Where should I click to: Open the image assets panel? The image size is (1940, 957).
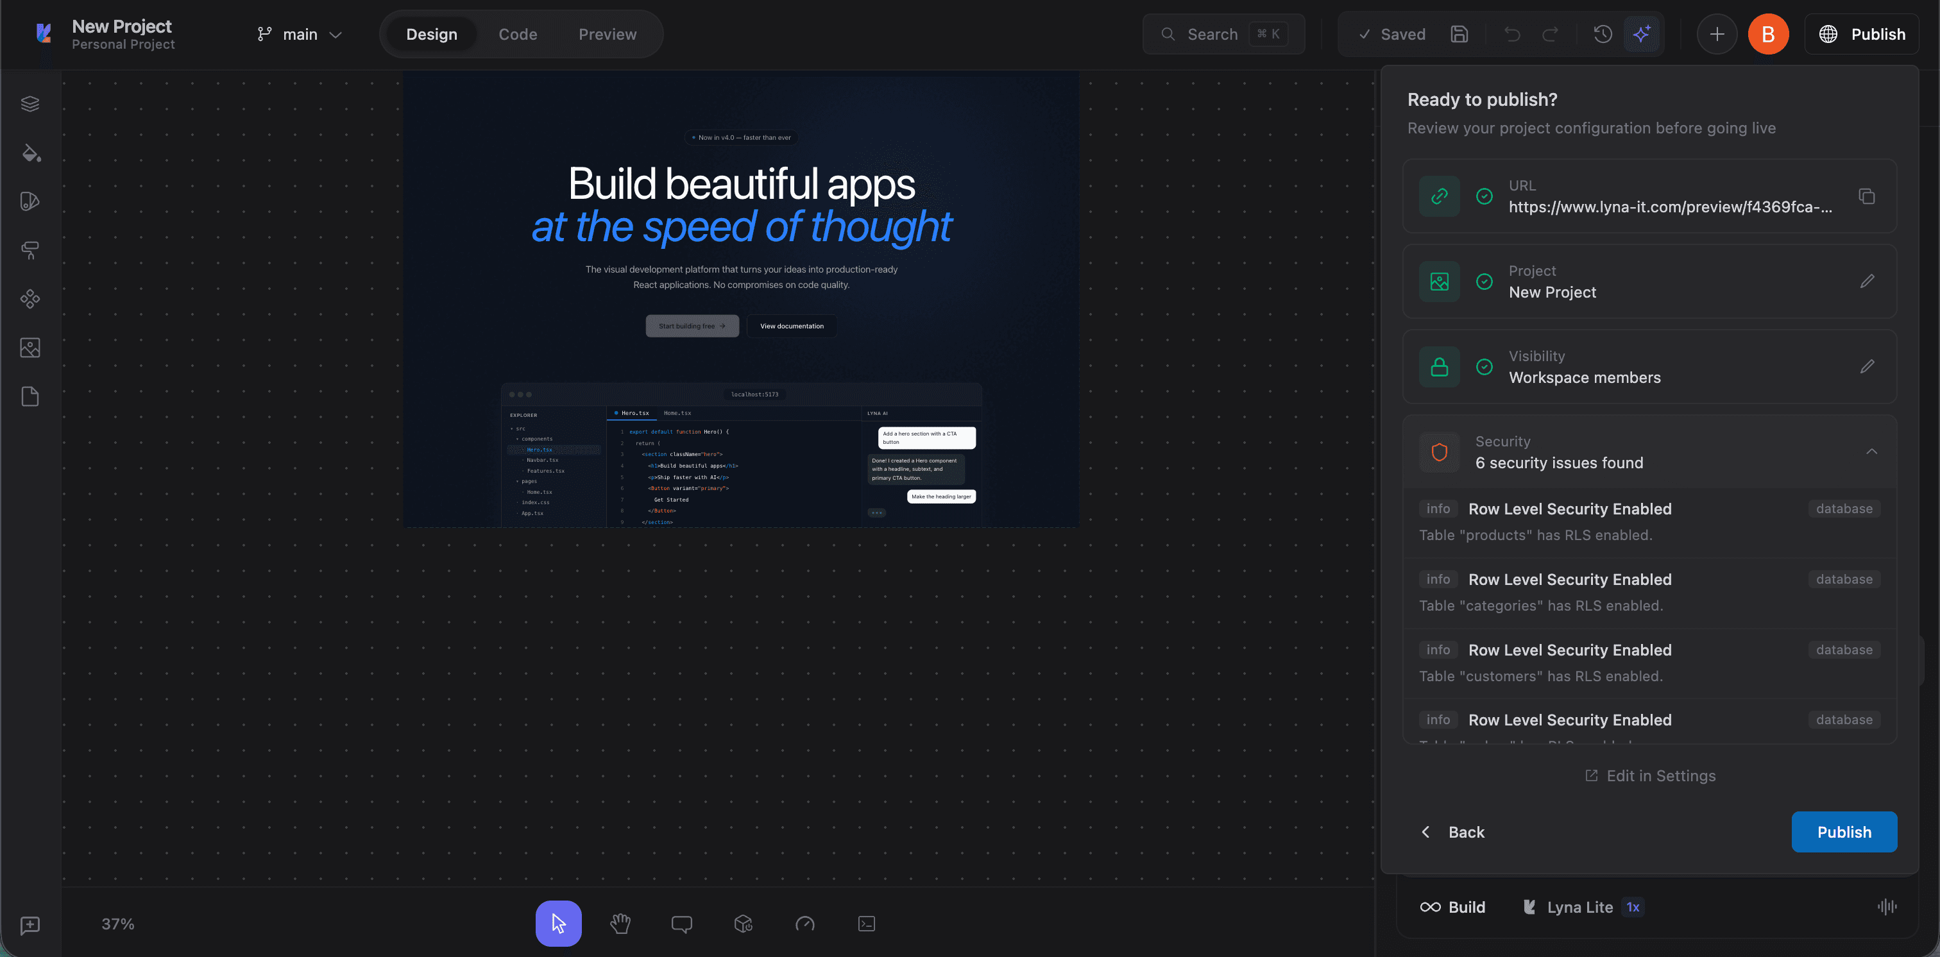30,347
